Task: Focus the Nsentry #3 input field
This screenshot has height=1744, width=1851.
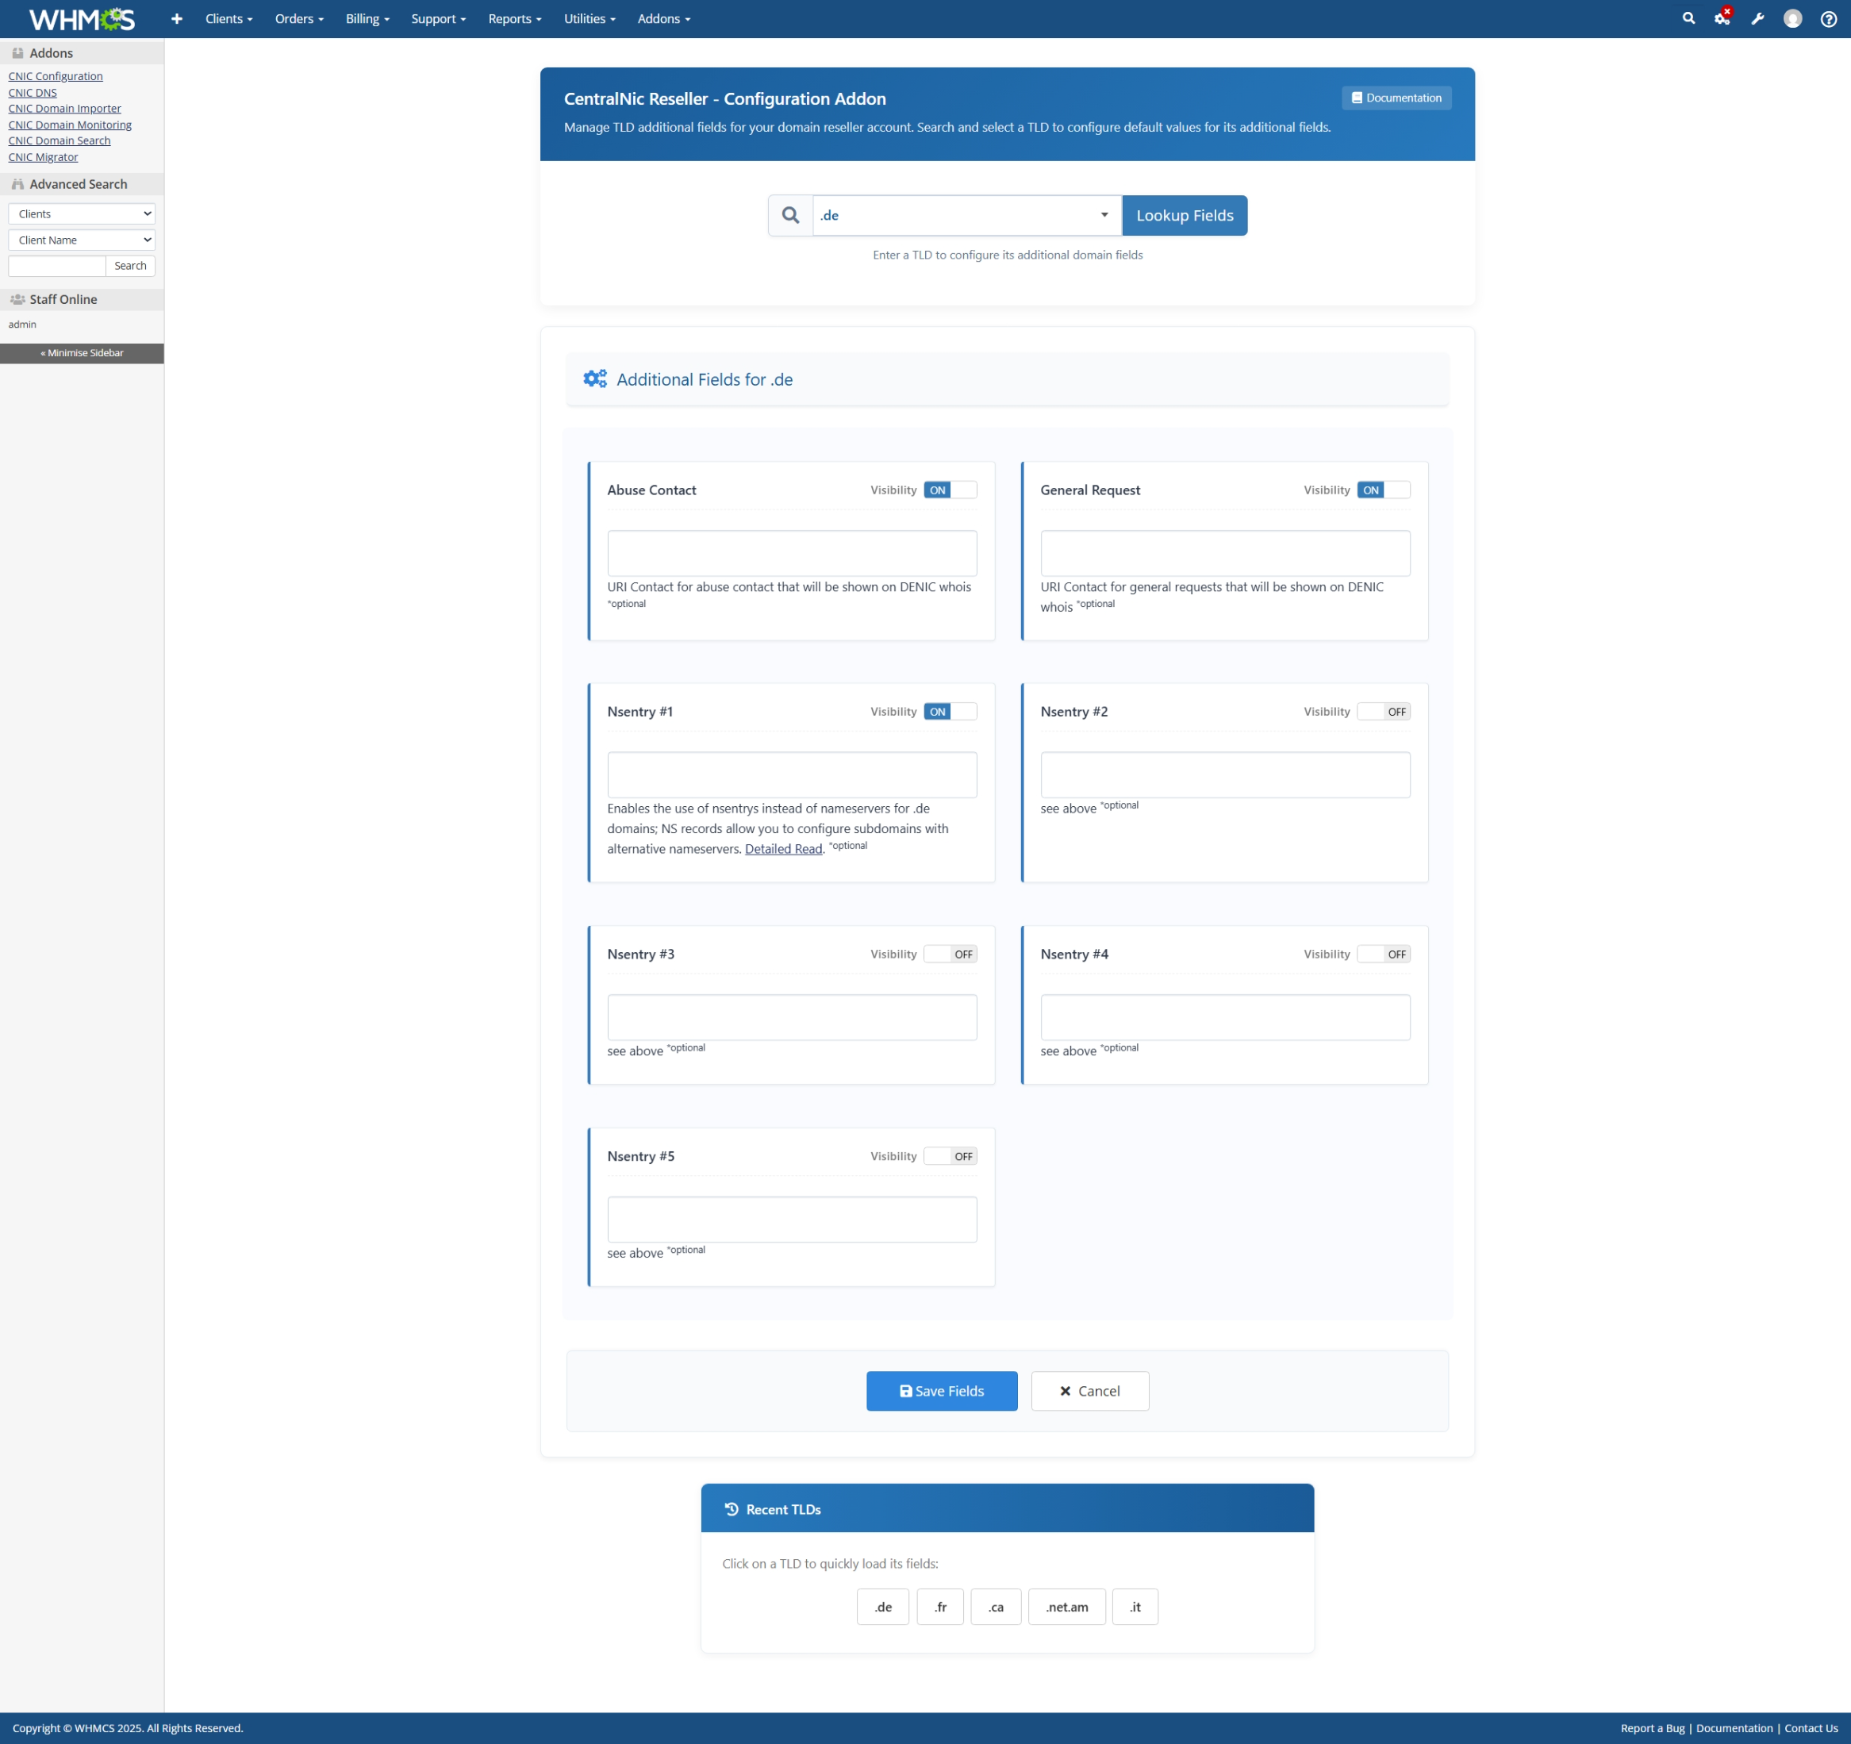Action: [792, 1016]
